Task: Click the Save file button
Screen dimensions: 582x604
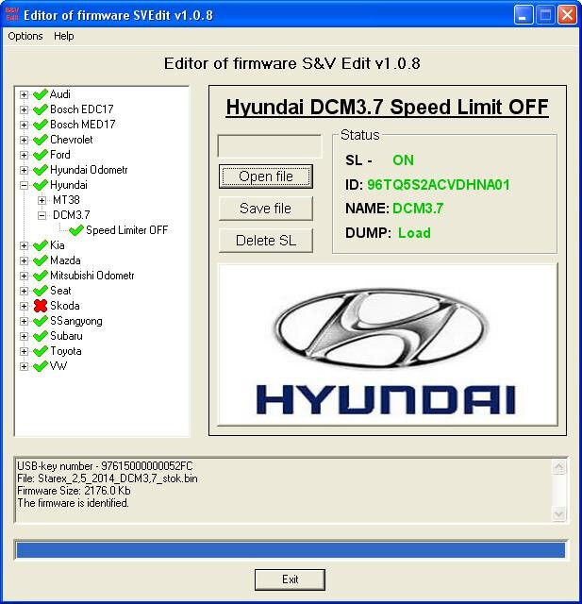Action: 266,209
